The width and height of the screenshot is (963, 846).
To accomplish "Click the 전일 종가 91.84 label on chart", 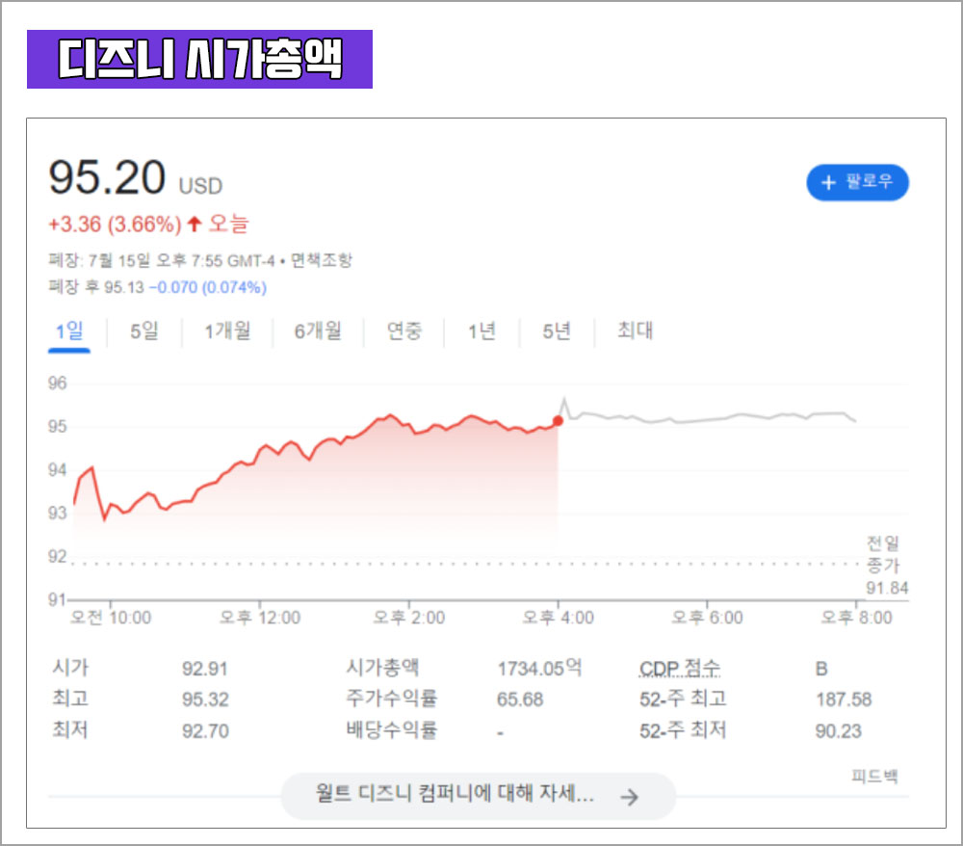I will (886, 566).
